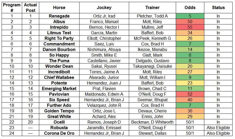Image resolution: width=235 pixels, height=139 pixels.
Task: Select Robusta's Also Eligible status cell
Action: (218, 128)
